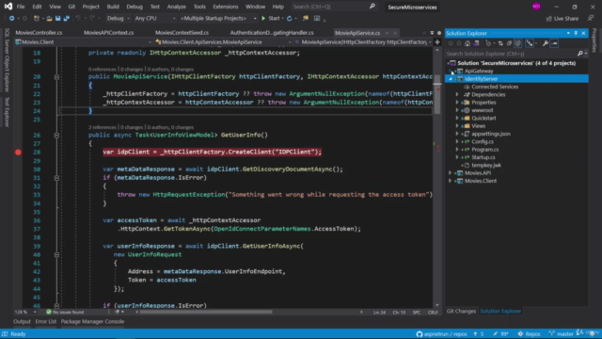The height and width of the screenshot is (339, 602).
Task: Open the Output panel tab
Action: [x=22, y=322]
